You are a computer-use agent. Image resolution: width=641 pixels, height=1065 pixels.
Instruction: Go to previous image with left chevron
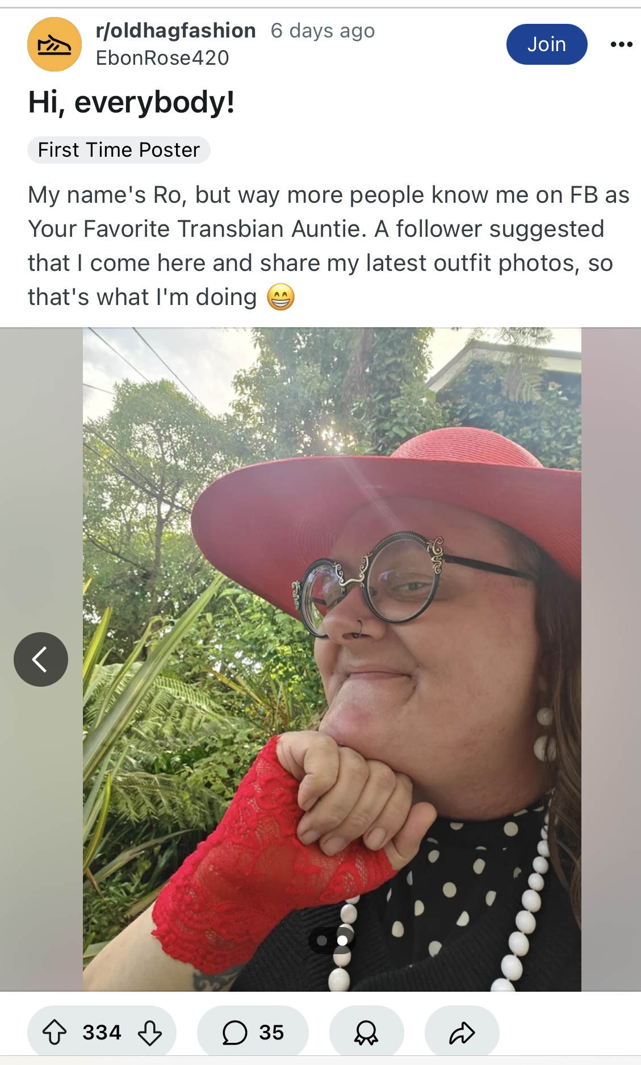click(x=41, y=659)
